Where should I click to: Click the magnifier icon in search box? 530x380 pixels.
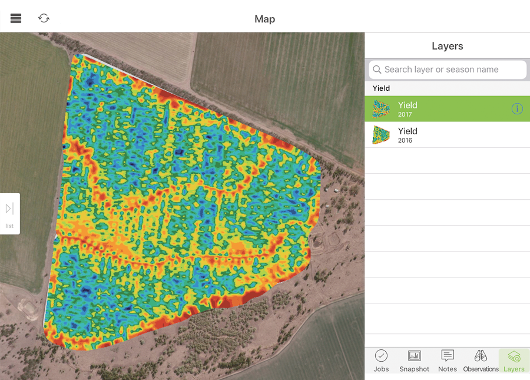pyautogui.click(x=377, y=70)
